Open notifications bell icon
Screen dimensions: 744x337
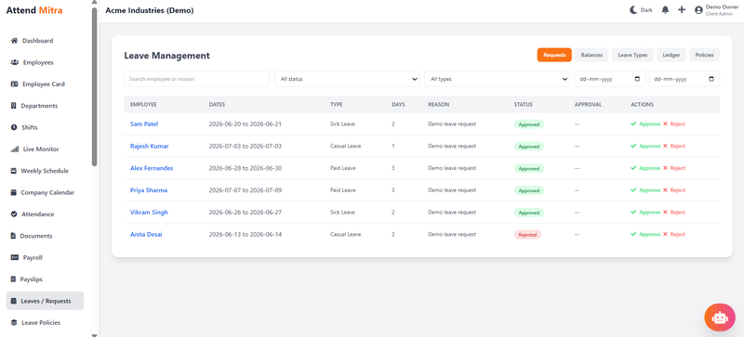[665, 10]
